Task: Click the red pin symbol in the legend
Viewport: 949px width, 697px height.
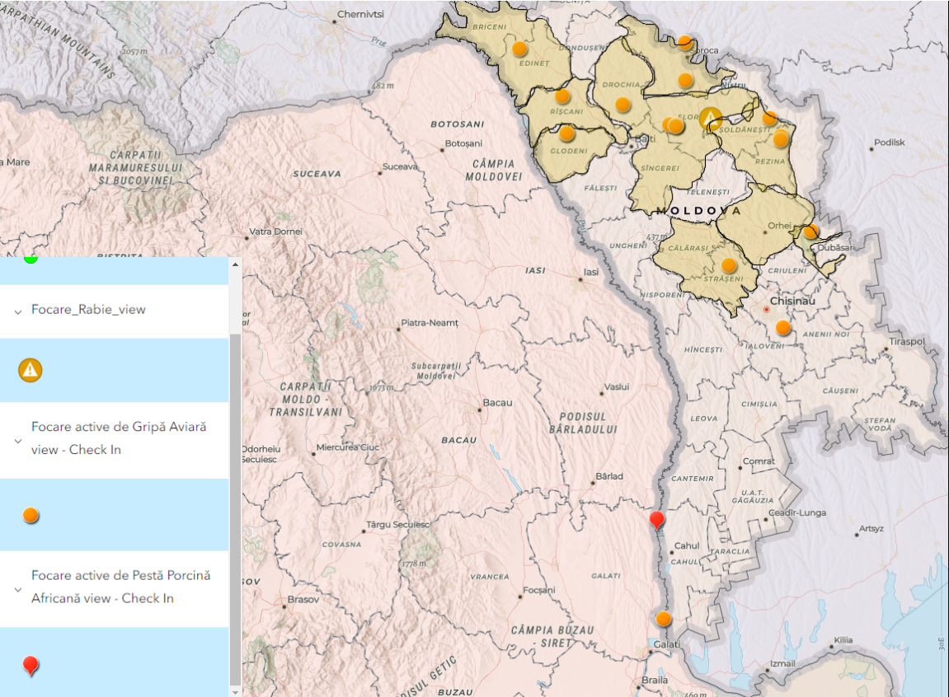Action: [31, 666]
